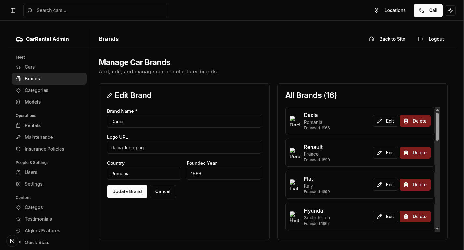Toggle the light/dark theme sun button
This screenshot has width=464, height=250.
coord(450,10)
